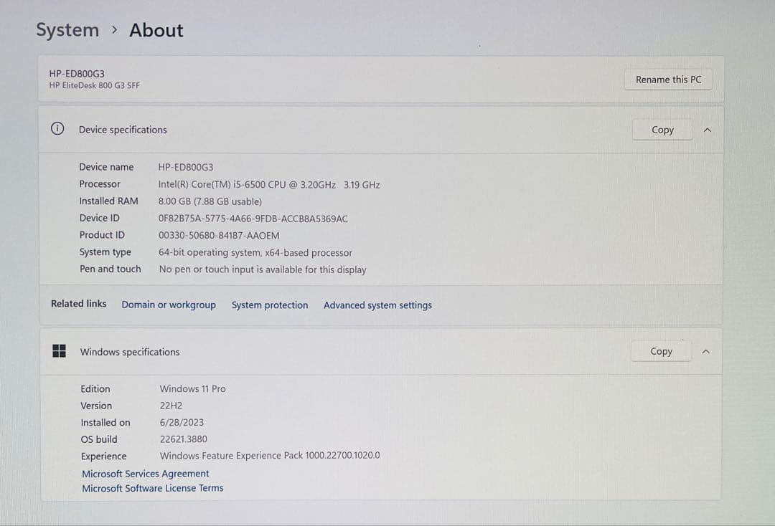
Task: Open the System breadcrumb page
Action: tap(67, 30)
